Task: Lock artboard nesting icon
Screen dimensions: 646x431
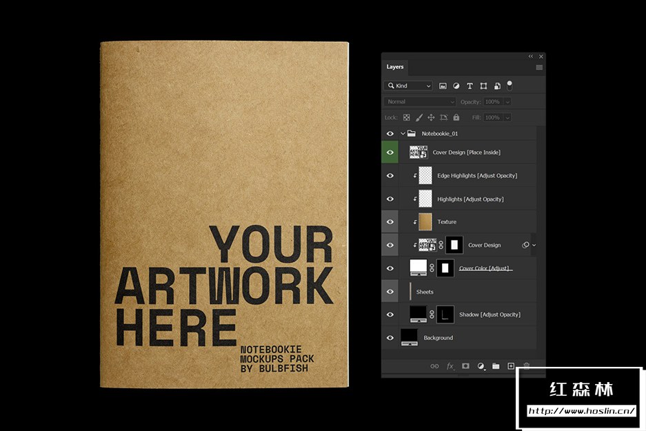Action: tap(444, 117)
